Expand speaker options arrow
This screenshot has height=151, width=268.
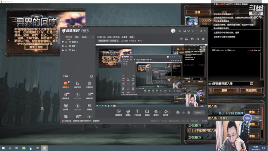click(170, 112)
